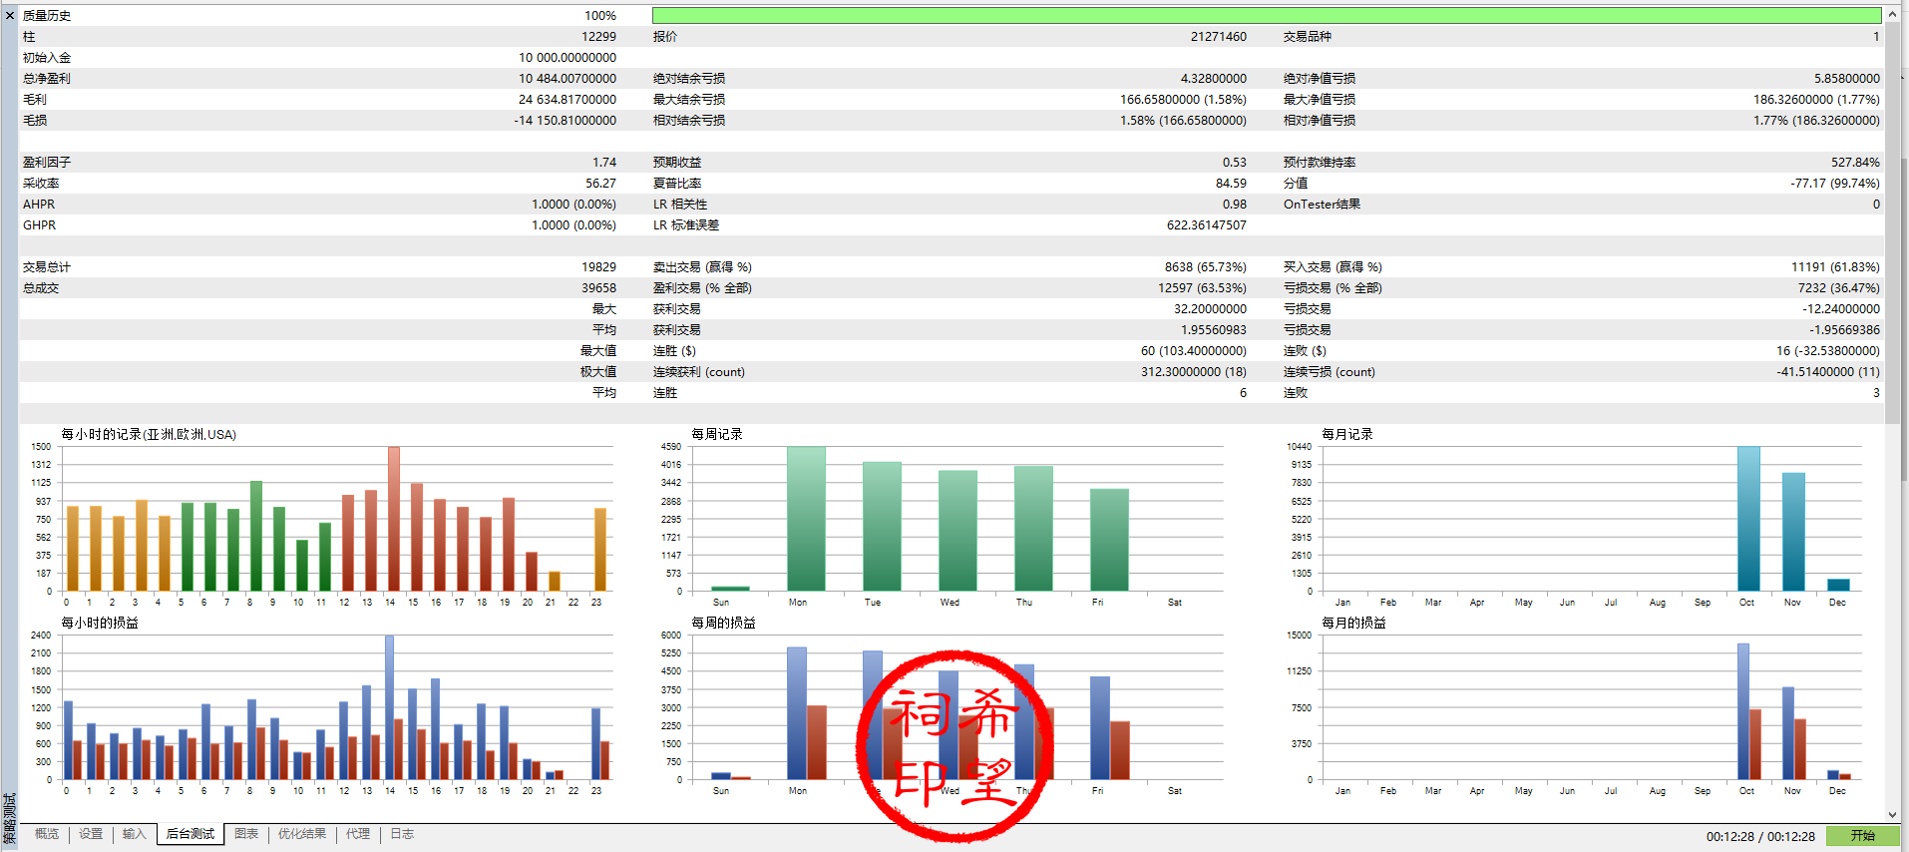
Task: Show the 日志 tab
Action: (402, 834)
